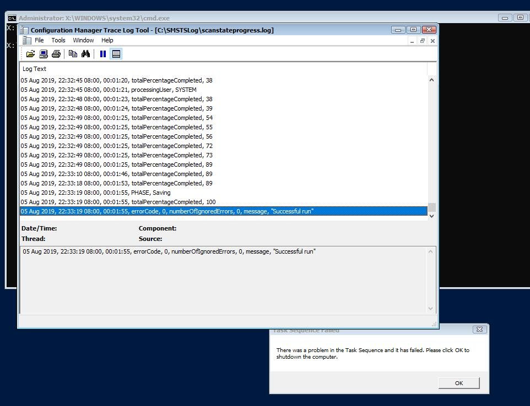Viewport: 530px width, 406px height.
Task: Click the Log Text column header
Action: pyautogui.click(x=223, y=69)
